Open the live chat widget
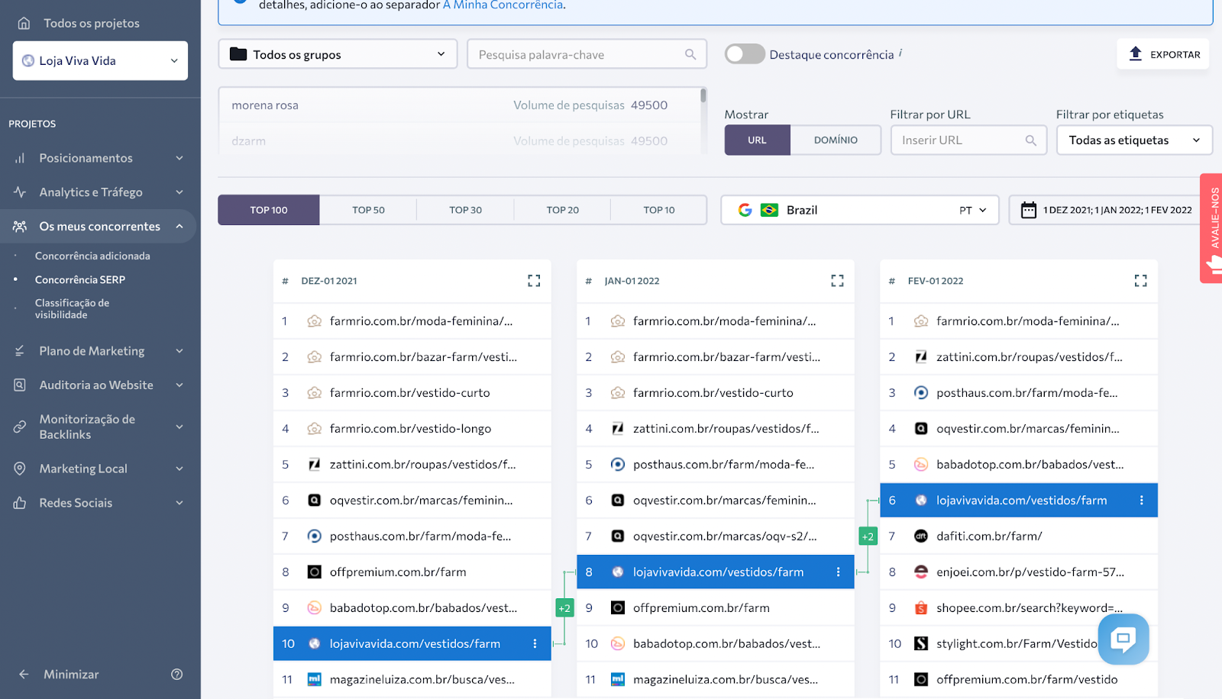Image resolution: width=1222 pixels, height=699 pixels. tap(1123, 639)
